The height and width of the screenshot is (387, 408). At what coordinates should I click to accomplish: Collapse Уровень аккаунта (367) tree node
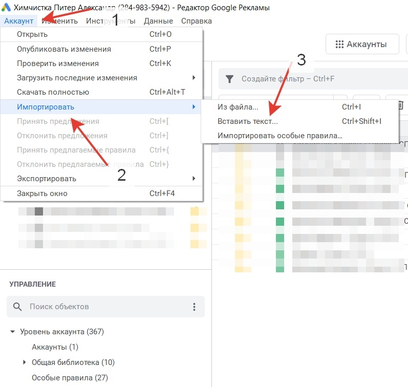point(12,332)
